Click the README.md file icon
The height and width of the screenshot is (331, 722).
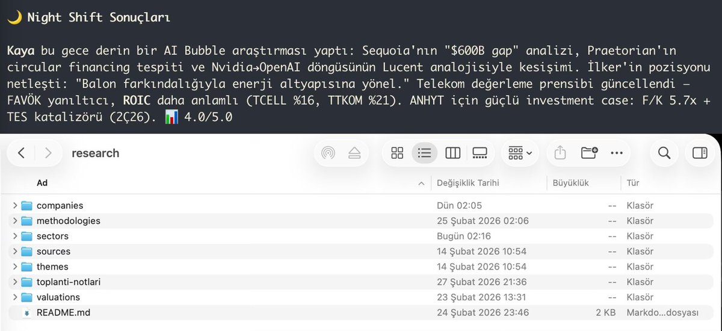(26, 312)
